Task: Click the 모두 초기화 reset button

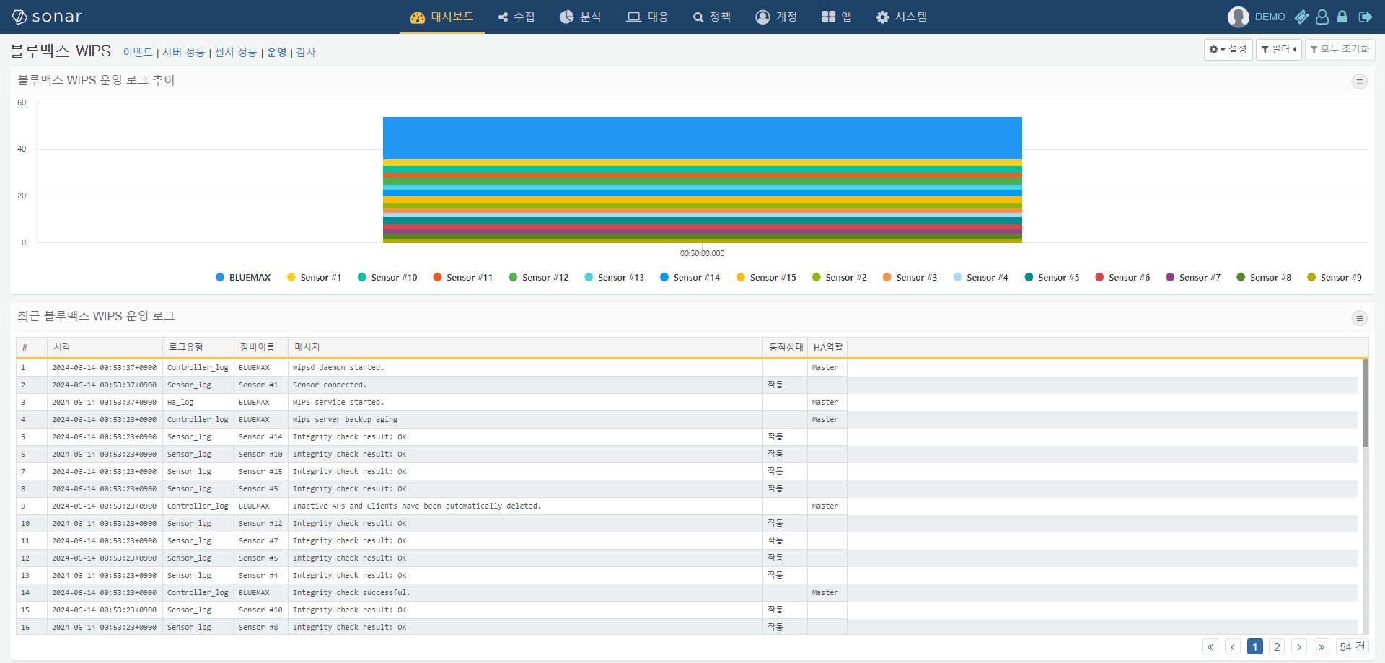Action: click(x=1340, y=49)
